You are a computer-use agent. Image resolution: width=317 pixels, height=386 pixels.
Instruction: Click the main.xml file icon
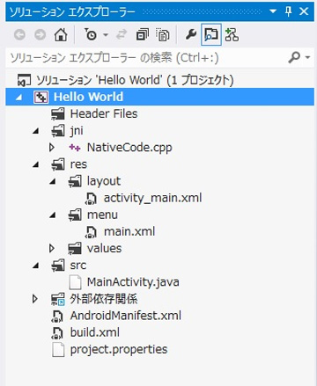(x=91, y=232)
